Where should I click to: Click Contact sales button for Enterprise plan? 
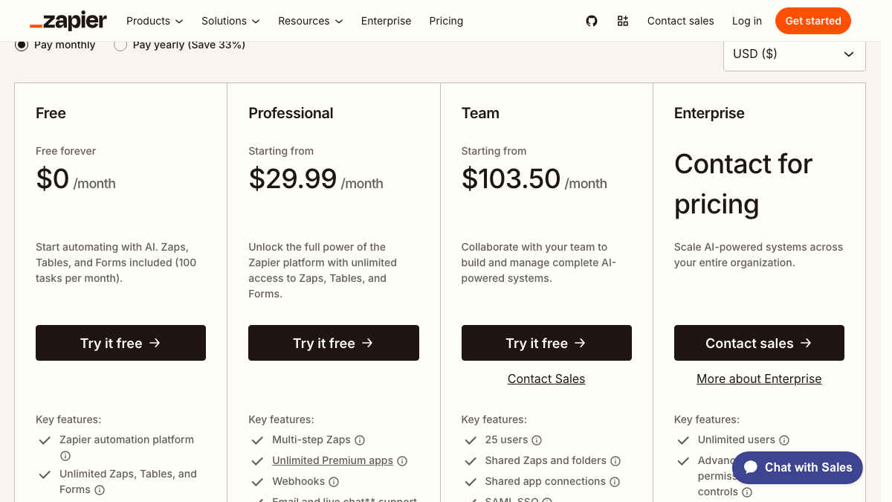pyautogui.click(x=759, y=343)
